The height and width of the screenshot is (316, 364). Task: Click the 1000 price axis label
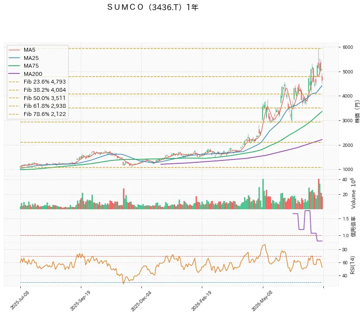(x=348, y=169)
